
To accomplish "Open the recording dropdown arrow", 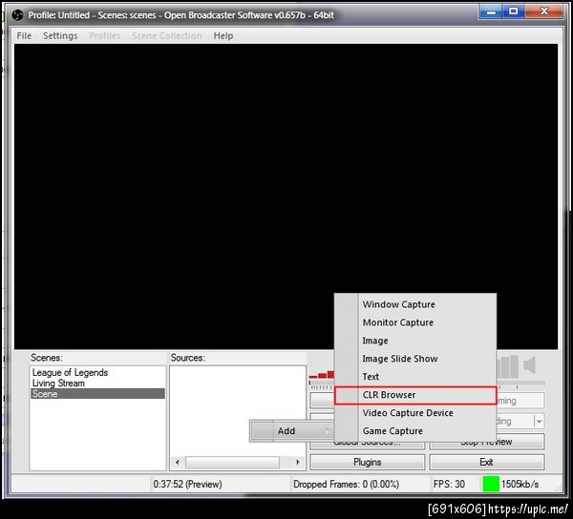I will (x=539, y=422).
